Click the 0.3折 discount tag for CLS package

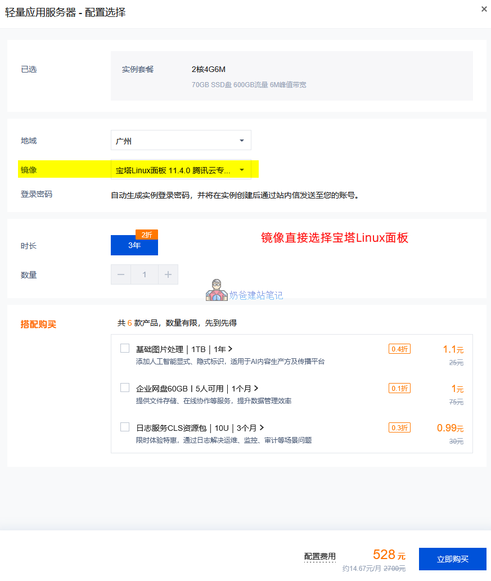(x=399, y=427)
